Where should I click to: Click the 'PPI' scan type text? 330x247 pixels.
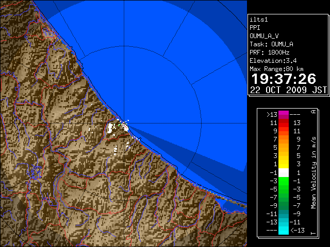click(x=255, y=28)
